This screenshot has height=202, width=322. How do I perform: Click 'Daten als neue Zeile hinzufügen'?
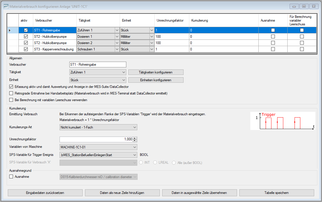pyautogui.click(x=122, y=193)
